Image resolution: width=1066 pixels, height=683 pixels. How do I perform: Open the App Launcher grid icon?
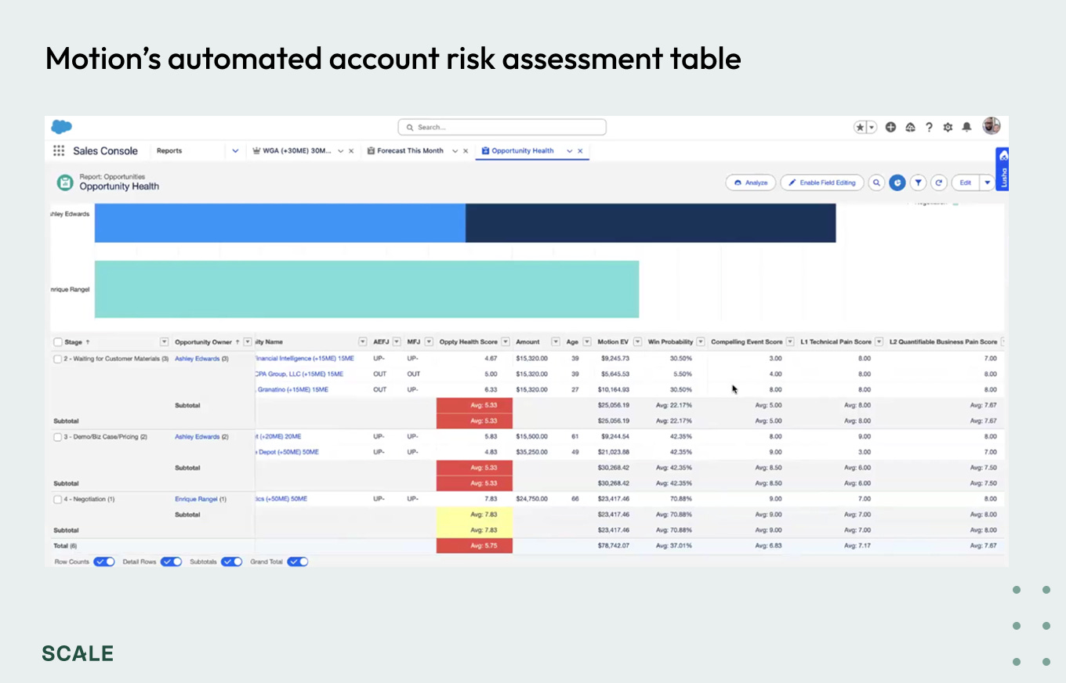[x=59, y=151]
